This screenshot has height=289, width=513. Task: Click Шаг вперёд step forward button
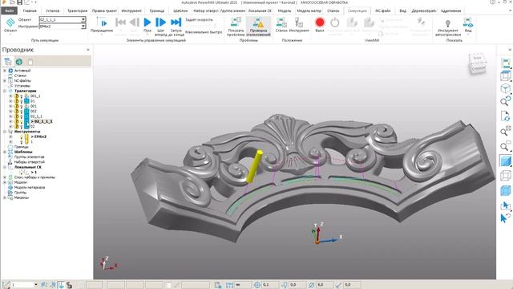(160, 22)
